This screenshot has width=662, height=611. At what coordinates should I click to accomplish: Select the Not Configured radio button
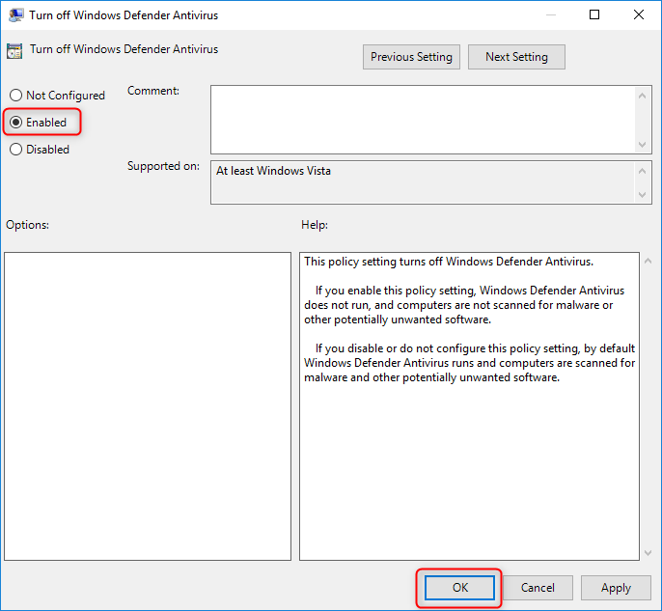coord(15,96)
